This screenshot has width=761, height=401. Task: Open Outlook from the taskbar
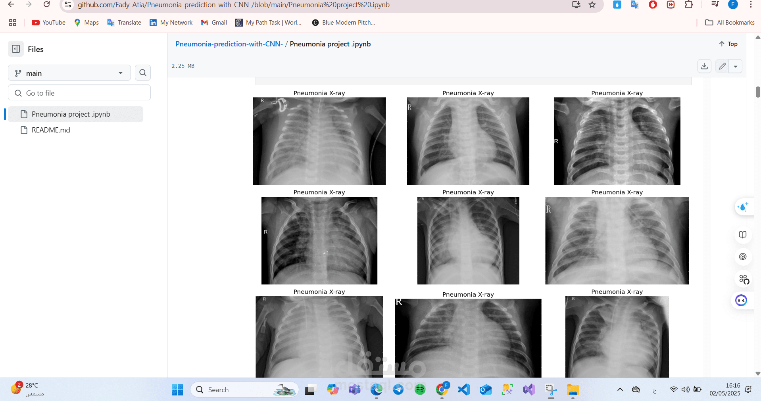click(x=485, y=390)
